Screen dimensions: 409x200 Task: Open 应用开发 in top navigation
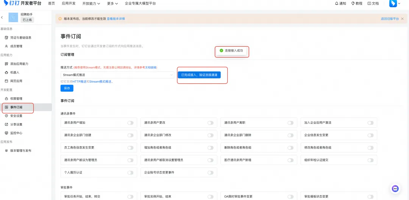(x=69, y=4)
